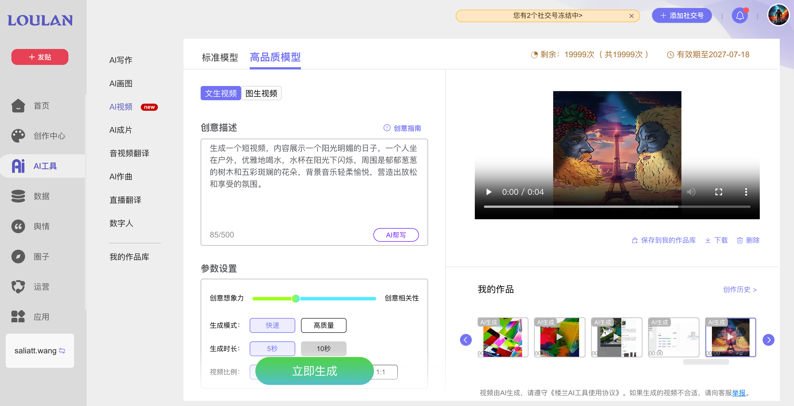Open AI成片 tool
Viewport: 794px width, 406px height.
(121, 130)
